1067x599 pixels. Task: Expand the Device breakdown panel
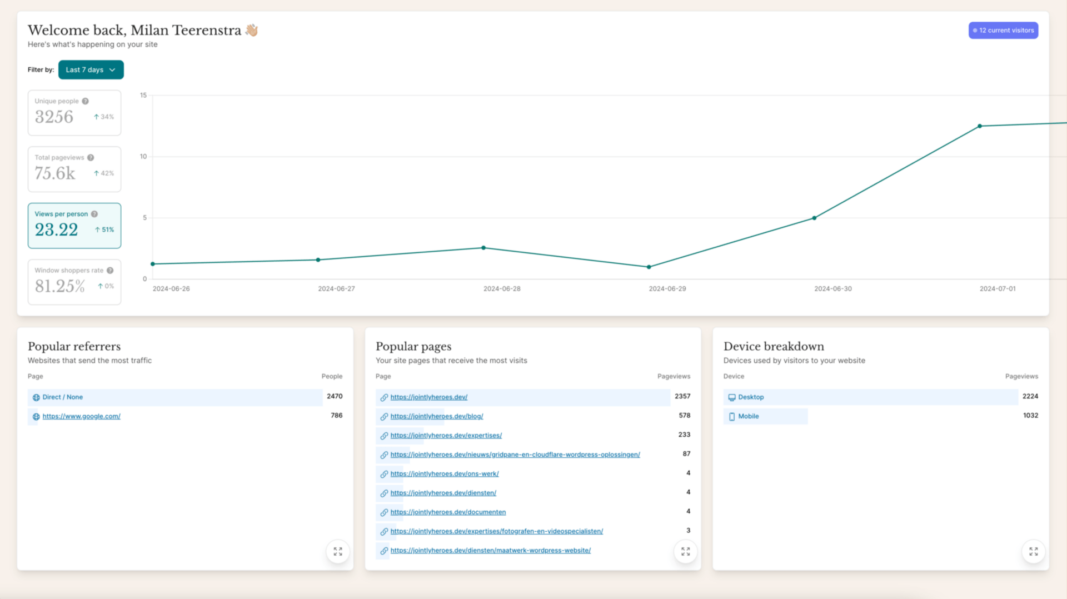(1033, 551)
